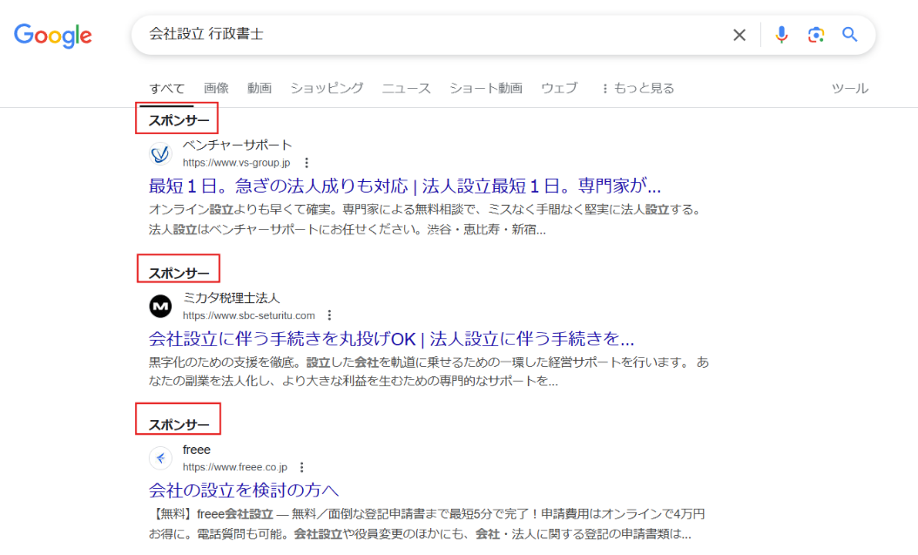Click the blue search magnifier icon
The height and width of the screenshot is (555, 918).
click(849, 35)
